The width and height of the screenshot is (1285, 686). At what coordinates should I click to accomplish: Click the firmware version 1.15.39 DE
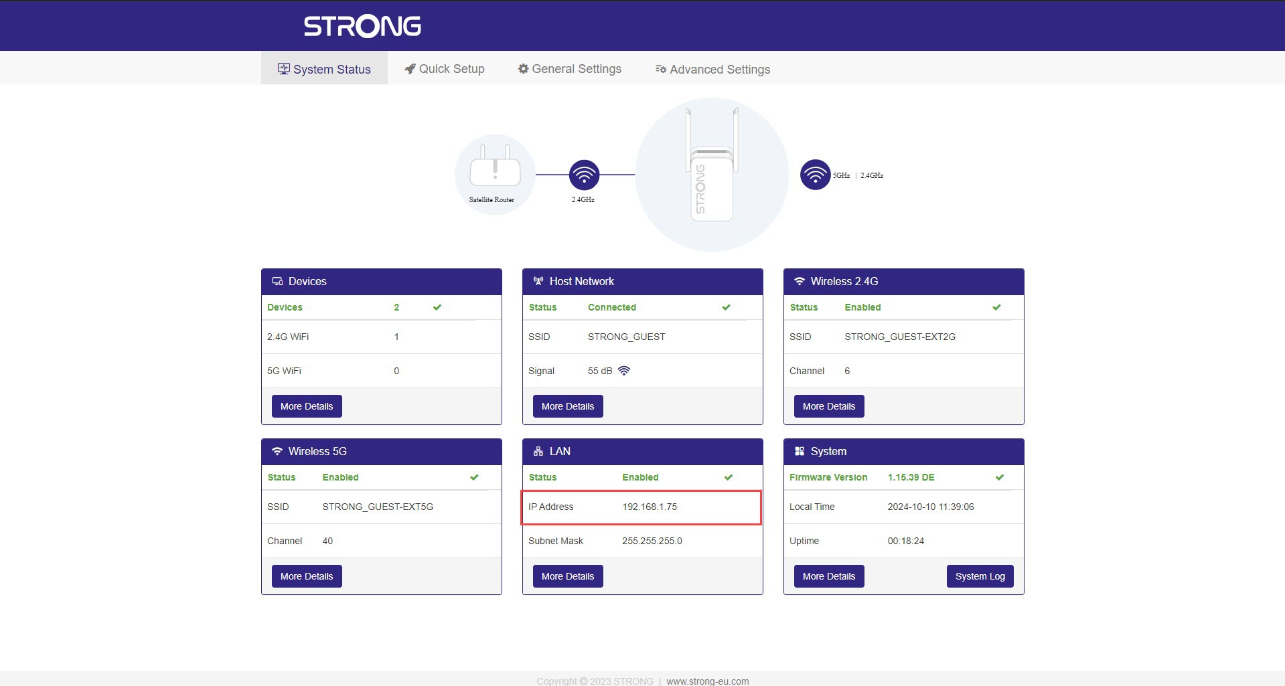click(911, 477)
